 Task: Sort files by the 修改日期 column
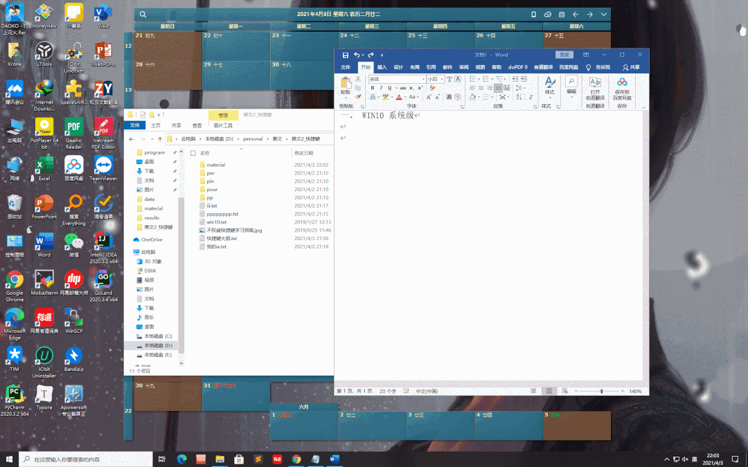[x=304, y=153]
